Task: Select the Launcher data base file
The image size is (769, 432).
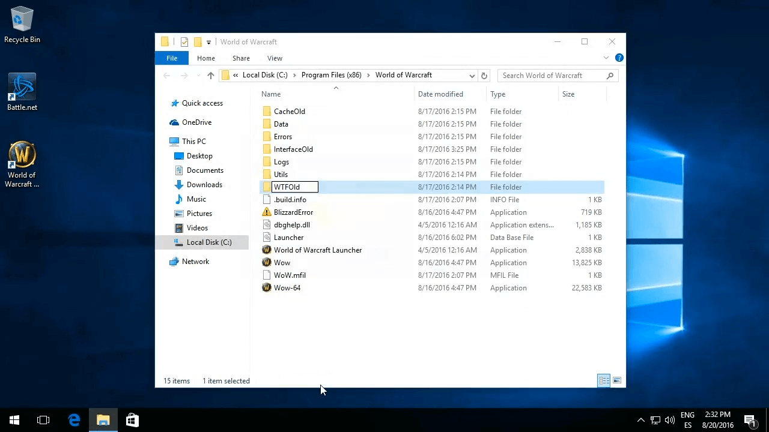Action: click(x=288, y=238)
